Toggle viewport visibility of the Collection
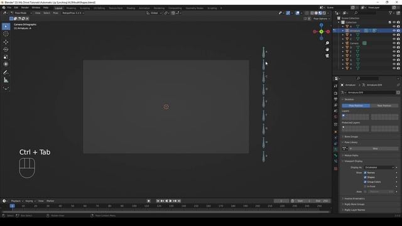402x226 pixels. (394, 23)
